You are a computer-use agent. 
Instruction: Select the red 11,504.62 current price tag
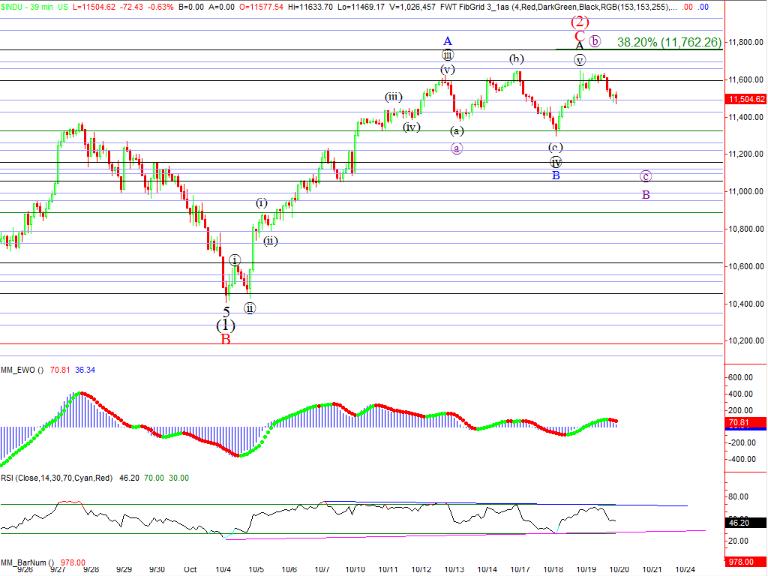coord(745,99)
